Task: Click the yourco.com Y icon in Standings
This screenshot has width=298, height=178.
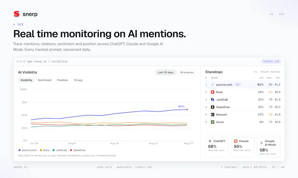Action: [212, 85]
